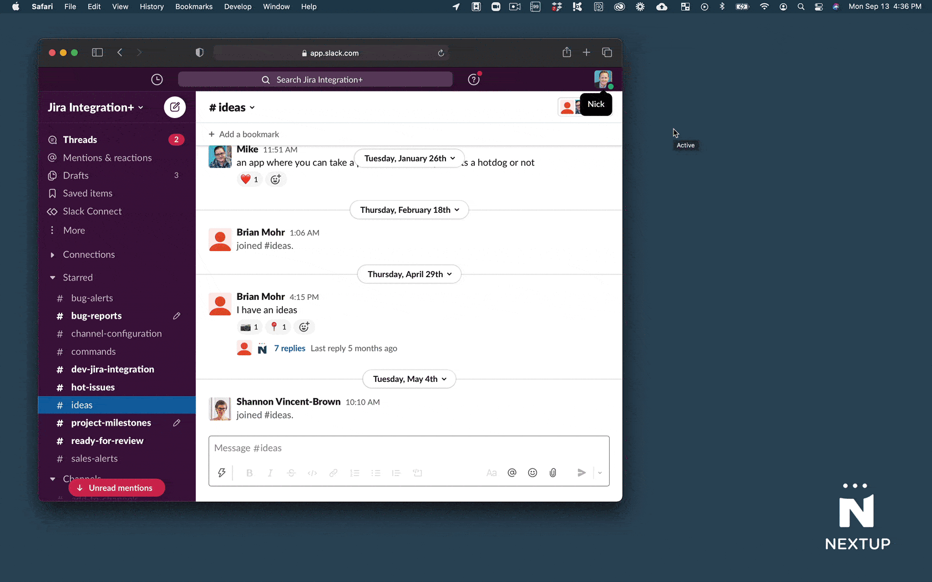Open the user profile avatar menu
The height and width of the screenshot is (582, 932).
[603, 79]
